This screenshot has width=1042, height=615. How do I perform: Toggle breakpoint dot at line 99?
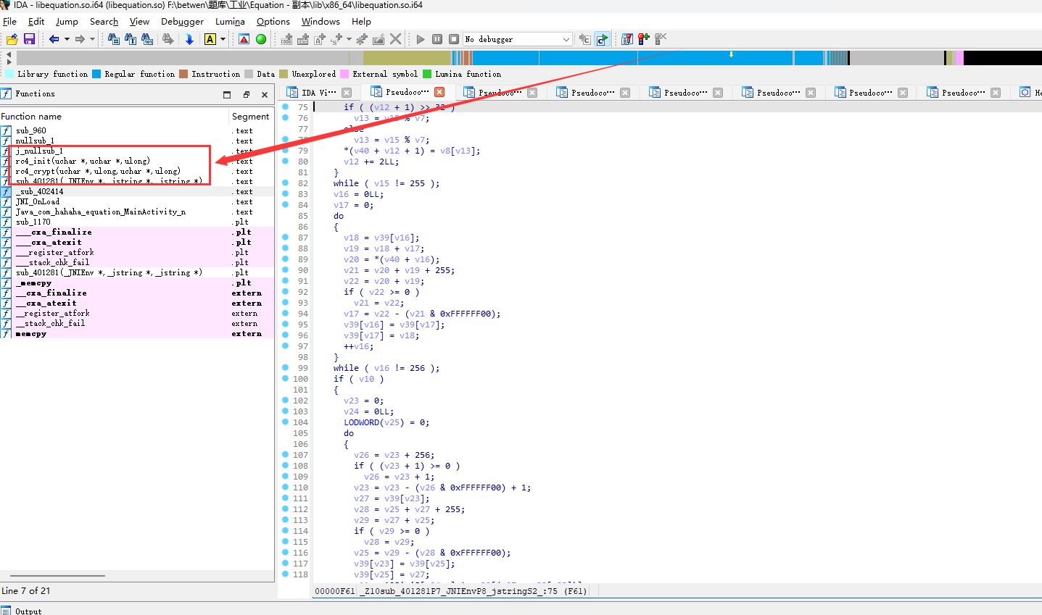(285, 368)
